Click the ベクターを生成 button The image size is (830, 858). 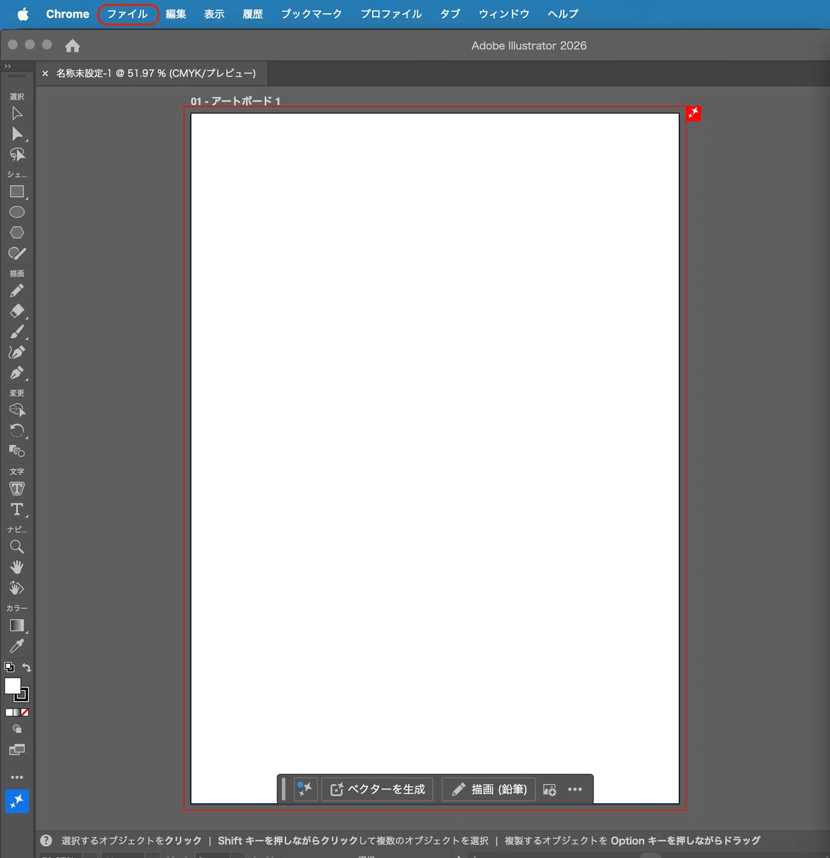(378, 789)
